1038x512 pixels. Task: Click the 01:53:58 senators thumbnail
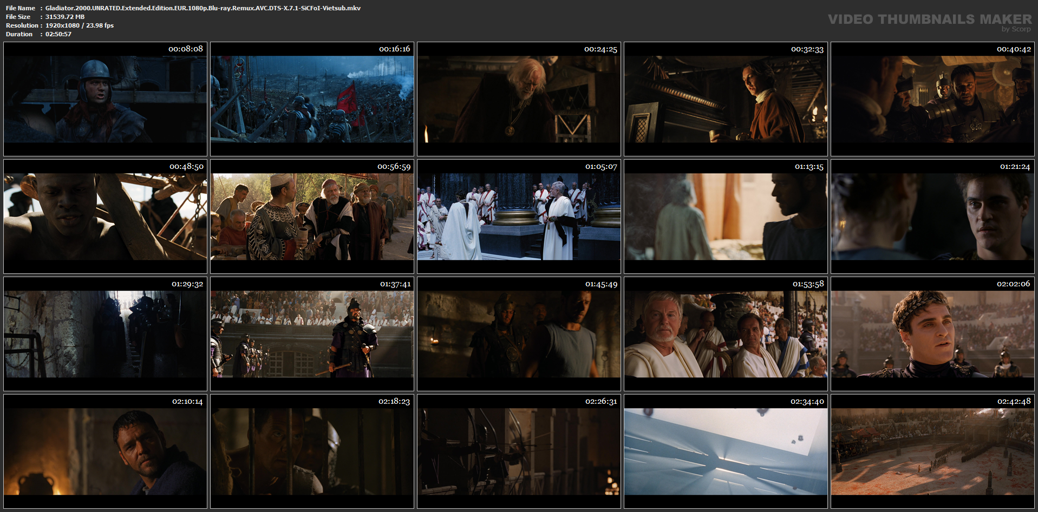click(726, 334)
